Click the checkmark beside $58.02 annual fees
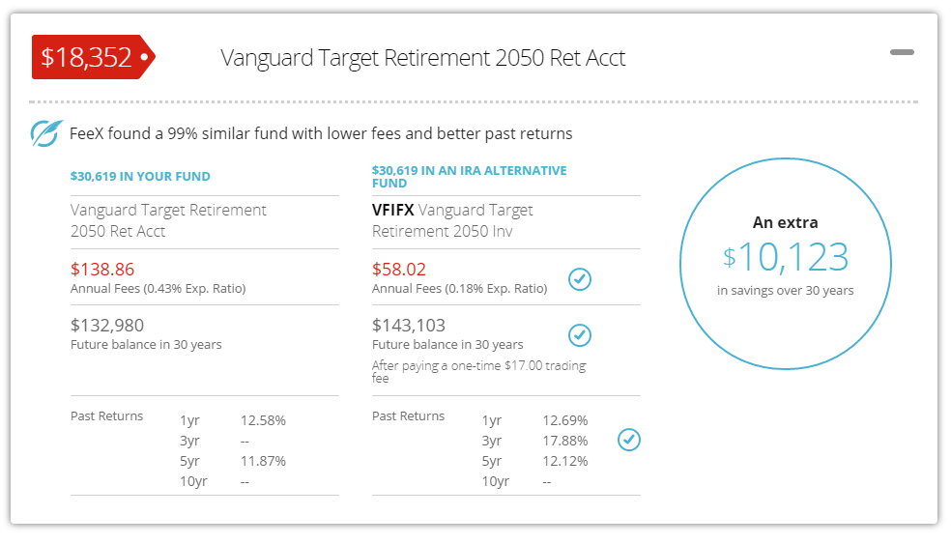 pos(580,279)
